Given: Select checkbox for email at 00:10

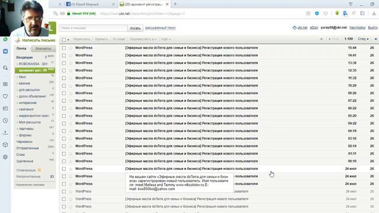Looking at the screenshot, I should (64, 161).
